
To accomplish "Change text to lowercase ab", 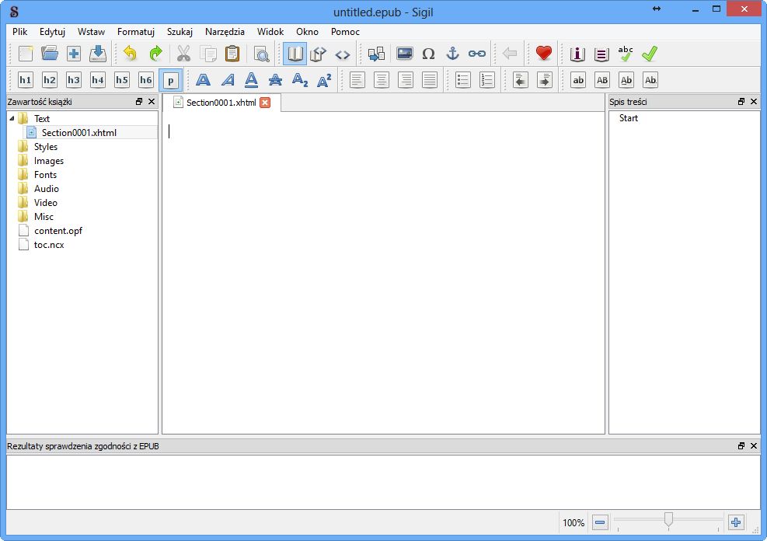I will pos(578,80).
